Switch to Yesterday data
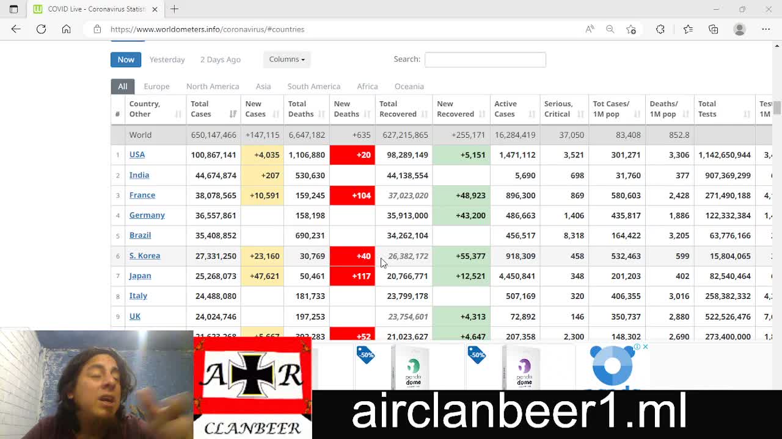 167,59
